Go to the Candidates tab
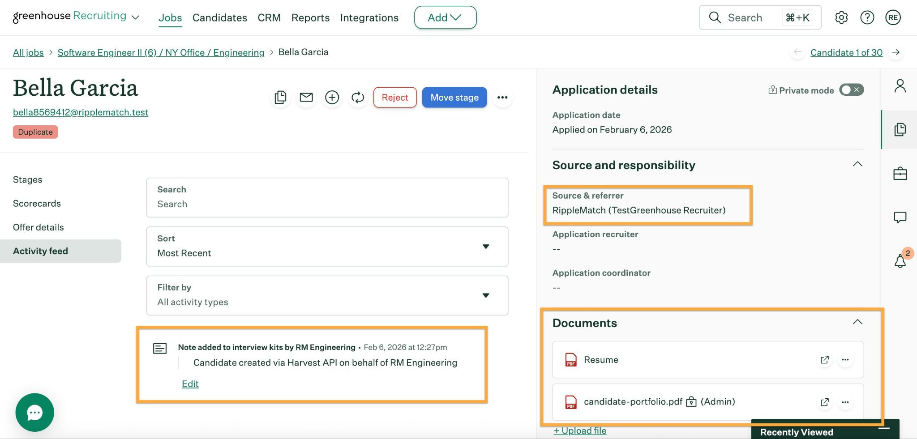917x439 pixels. coord(220,17)
